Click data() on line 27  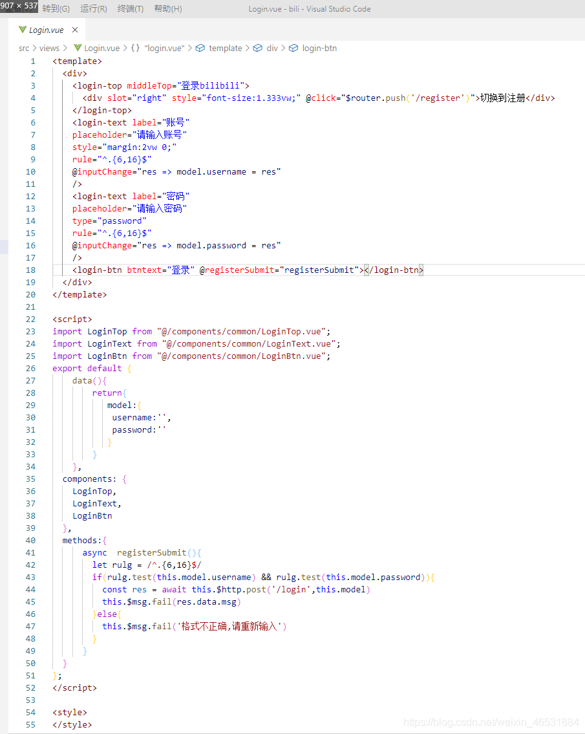[87, 380]
